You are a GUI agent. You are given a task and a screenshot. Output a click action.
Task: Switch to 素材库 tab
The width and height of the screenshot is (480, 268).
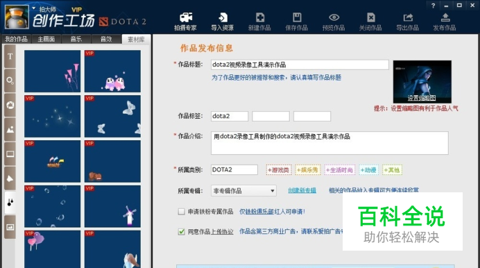pos(136,39)
